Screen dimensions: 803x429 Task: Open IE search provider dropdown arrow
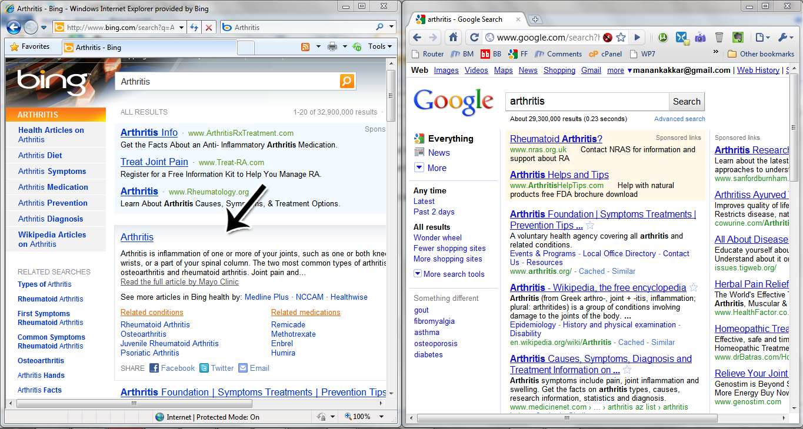pyautogui.click(x=392, y=27)
